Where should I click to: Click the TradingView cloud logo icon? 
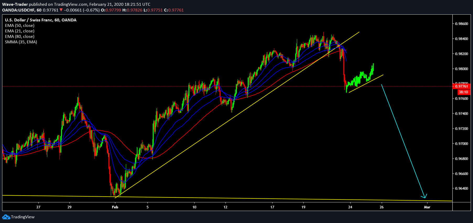pos(6,217)
